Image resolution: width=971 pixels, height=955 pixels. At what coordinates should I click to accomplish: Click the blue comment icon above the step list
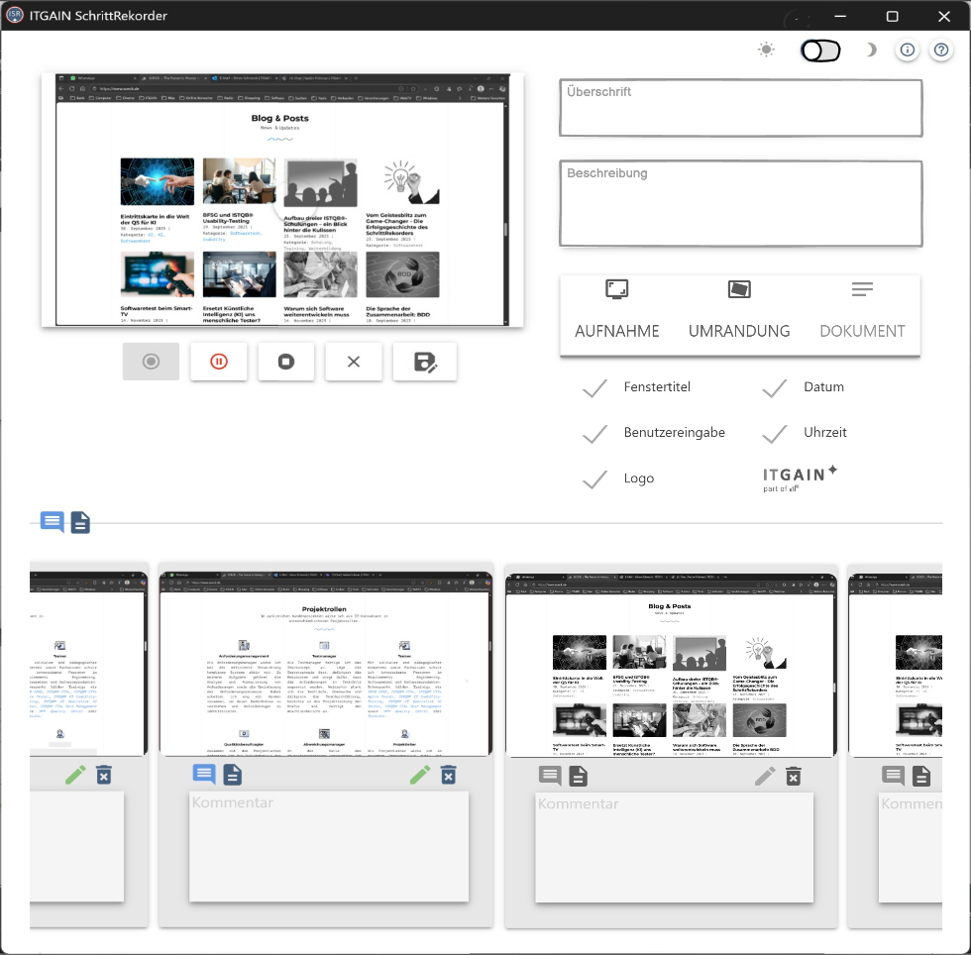pyautogui.click(x=52, y=522)
